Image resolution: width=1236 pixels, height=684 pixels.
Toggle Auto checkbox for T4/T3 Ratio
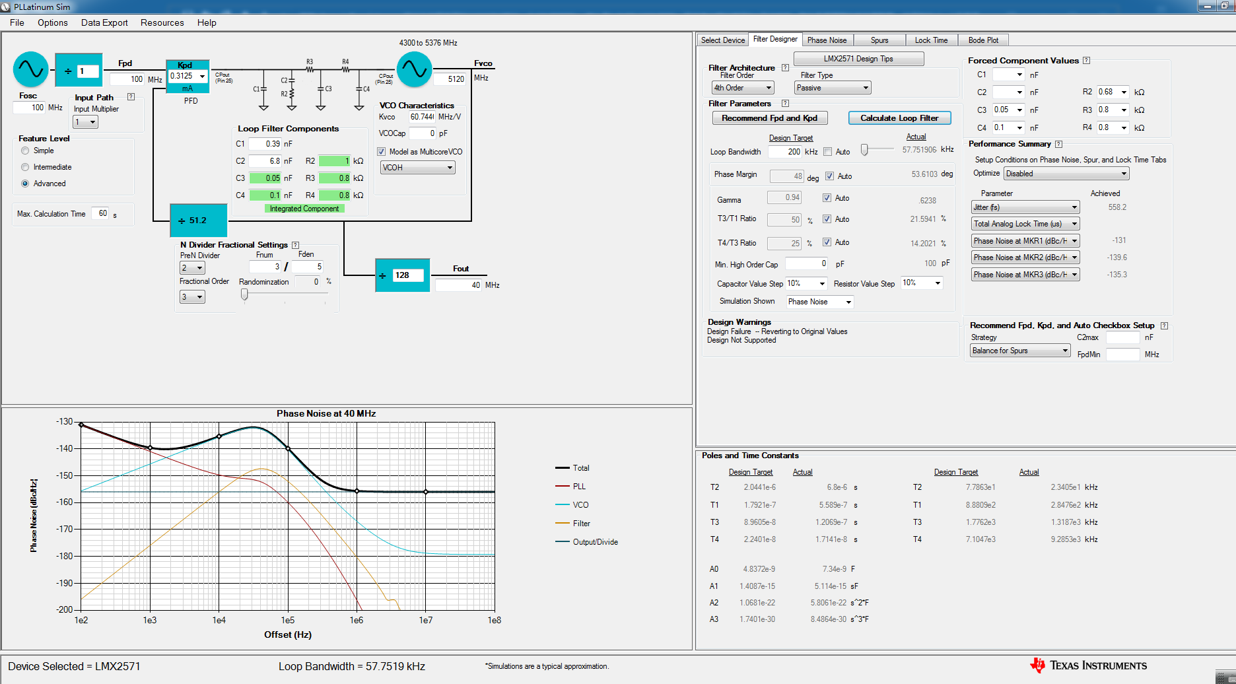coord(827,242)
